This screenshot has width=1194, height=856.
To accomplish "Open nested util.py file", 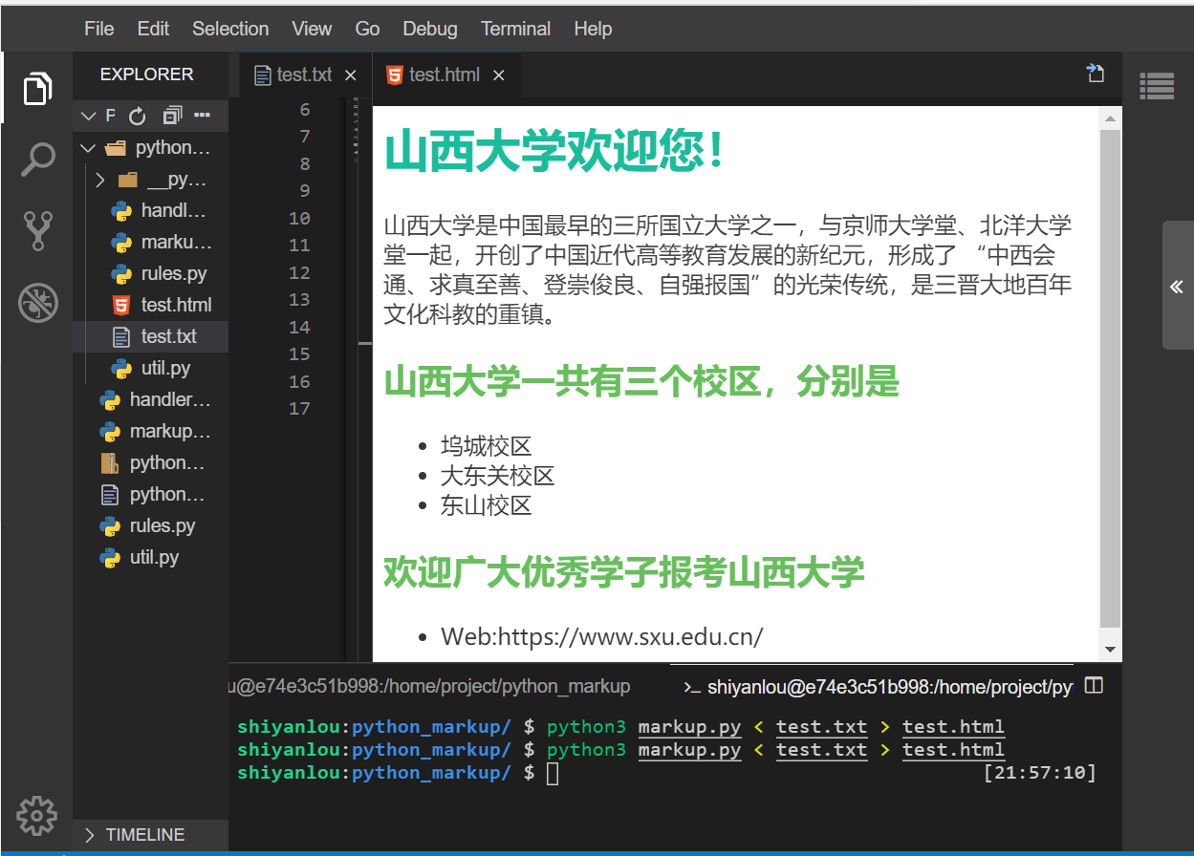I will [150, 369].
